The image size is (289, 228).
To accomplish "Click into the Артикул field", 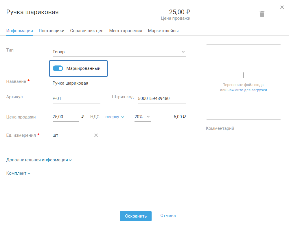I will pos(76,99).
